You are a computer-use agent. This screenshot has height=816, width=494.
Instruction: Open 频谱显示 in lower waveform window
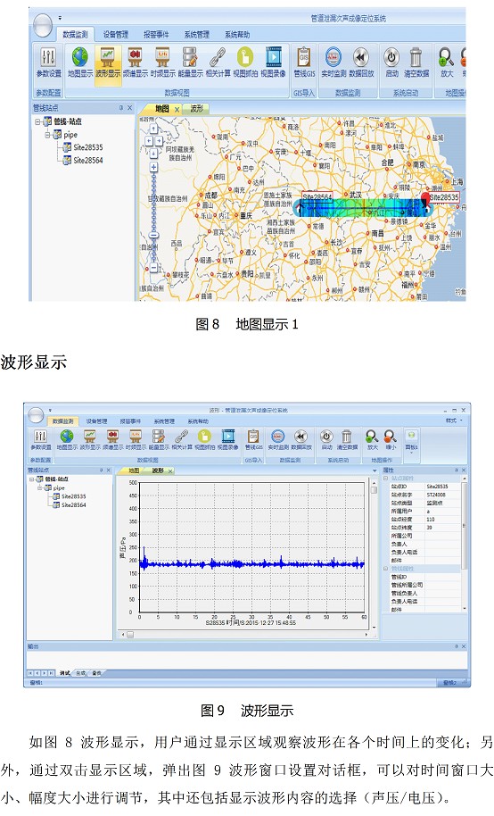pyautogui.click(x=113, y=440)
